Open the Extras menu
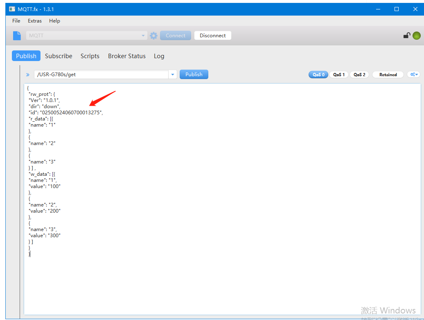Viewport: 424px width, 320px height. click(35, 21)
